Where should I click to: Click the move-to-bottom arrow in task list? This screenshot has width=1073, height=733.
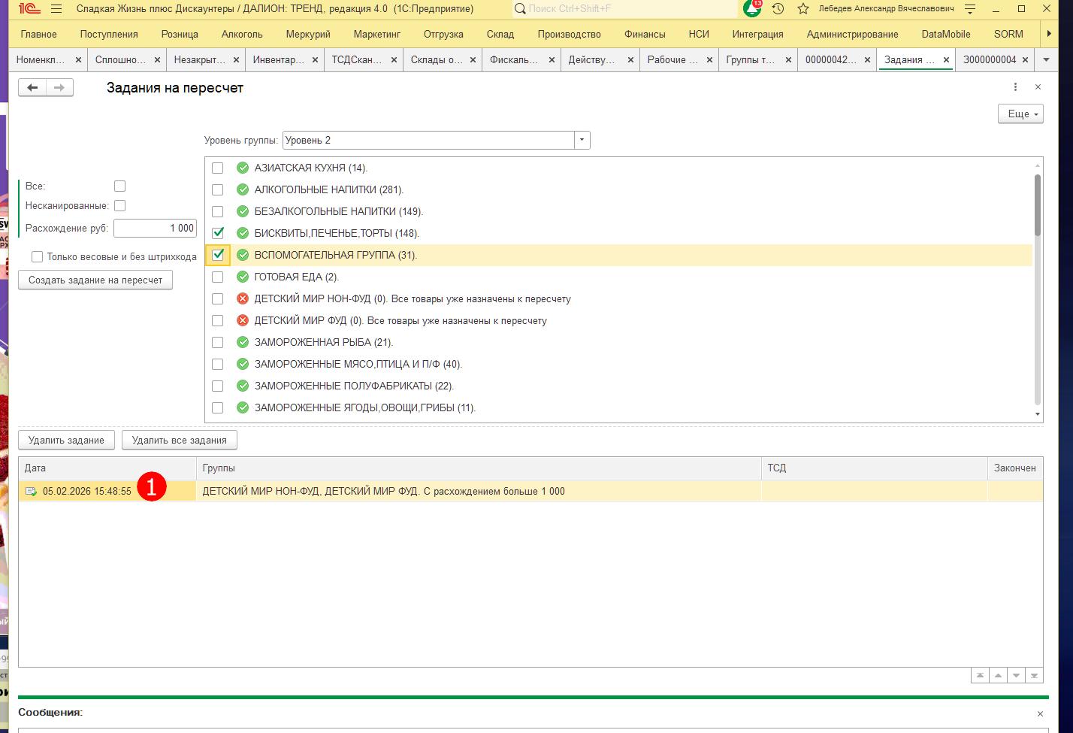coord(1034,676)
